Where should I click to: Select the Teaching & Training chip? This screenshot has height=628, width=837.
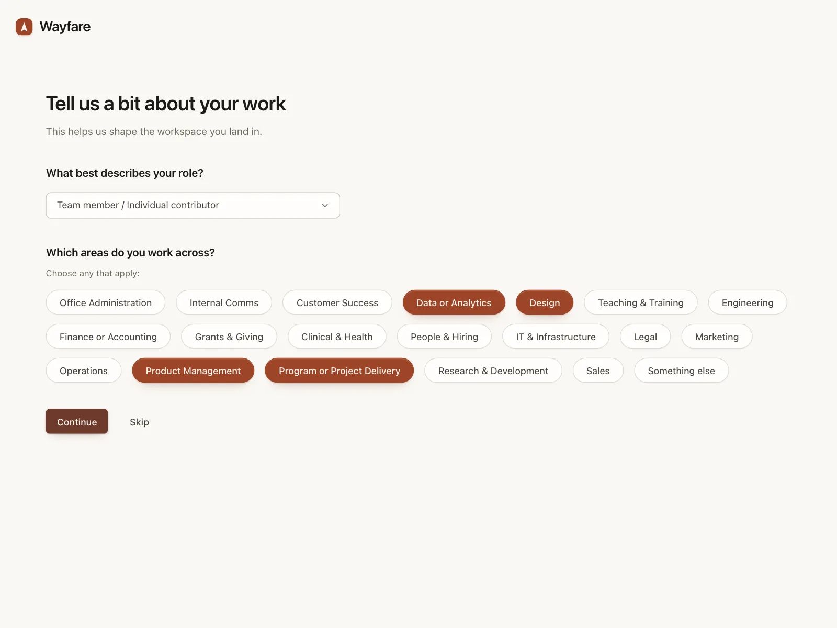(x=641, y=302)
